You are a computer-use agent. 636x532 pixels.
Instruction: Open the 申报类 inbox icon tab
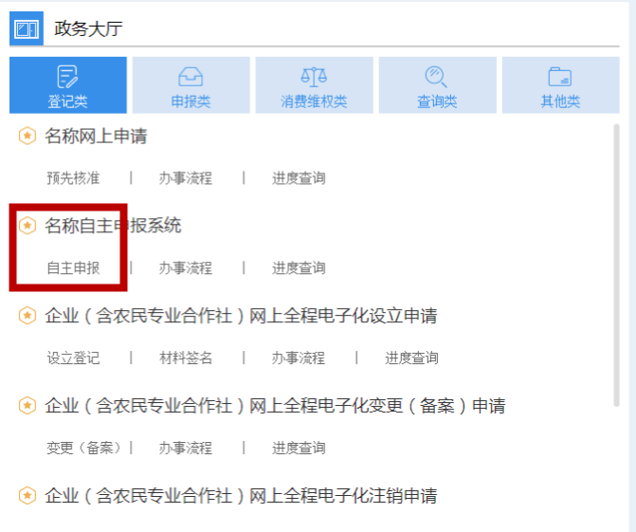[x=191, y=77]
